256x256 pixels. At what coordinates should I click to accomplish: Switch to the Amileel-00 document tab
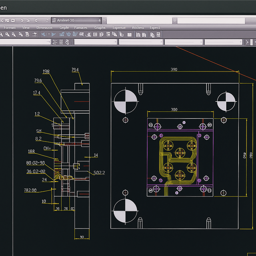[x=76, y=20]
